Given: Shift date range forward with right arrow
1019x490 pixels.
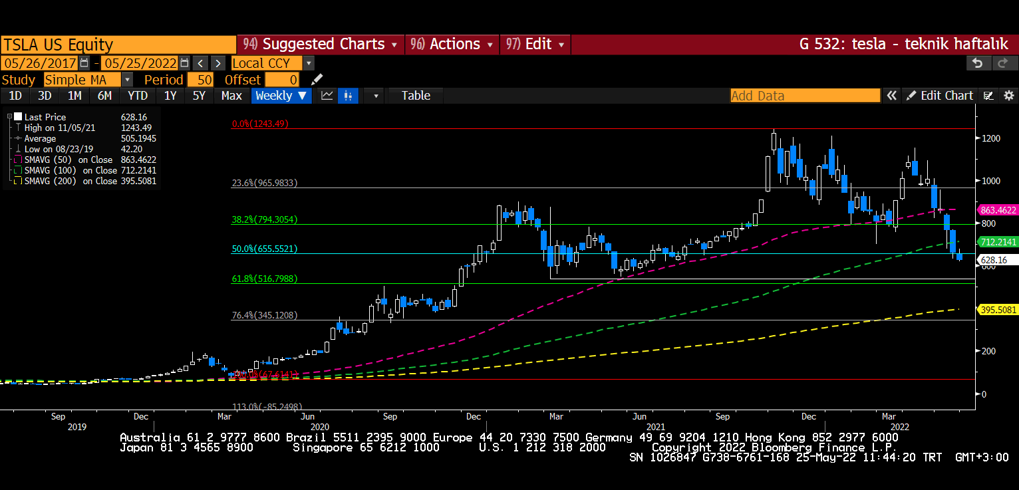Looking at the screenshot, I should 218,63.
